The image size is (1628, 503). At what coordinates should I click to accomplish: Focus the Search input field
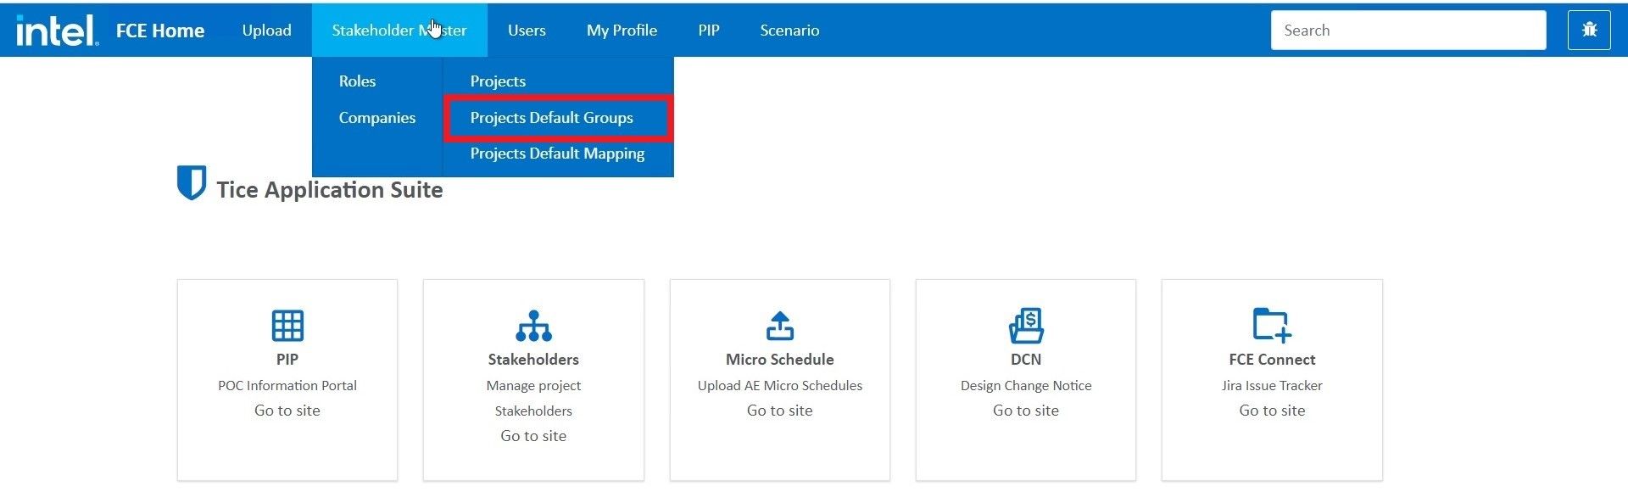(x=1408, y=31)
